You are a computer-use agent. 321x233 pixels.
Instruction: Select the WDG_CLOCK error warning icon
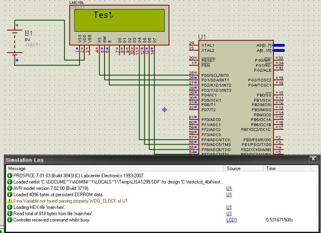click(x=10, y=201)
